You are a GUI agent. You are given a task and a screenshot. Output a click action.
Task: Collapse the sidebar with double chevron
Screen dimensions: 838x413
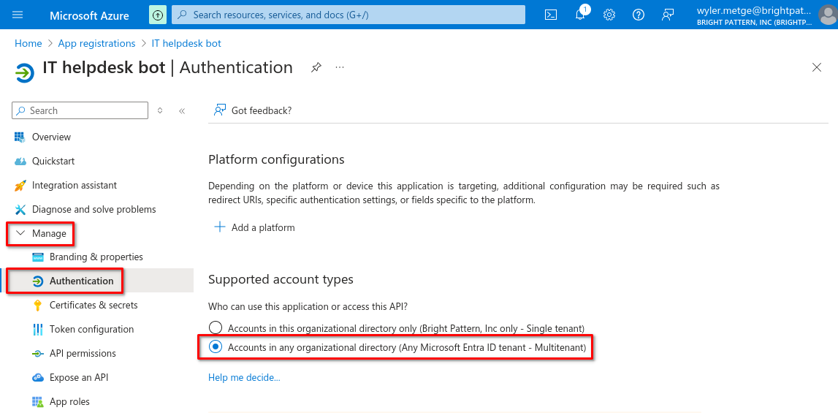click(x=182, y=110)
